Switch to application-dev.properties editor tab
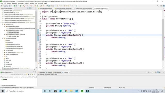This screenshot has width=165, height=93. tap(64, 9)
